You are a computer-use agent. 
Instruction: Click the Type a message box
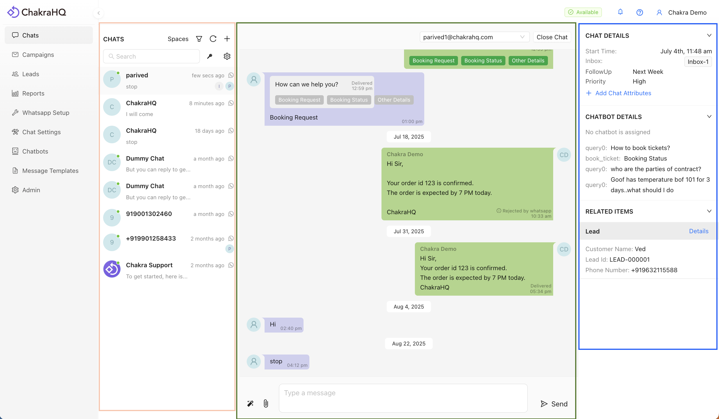click(403, 398)
